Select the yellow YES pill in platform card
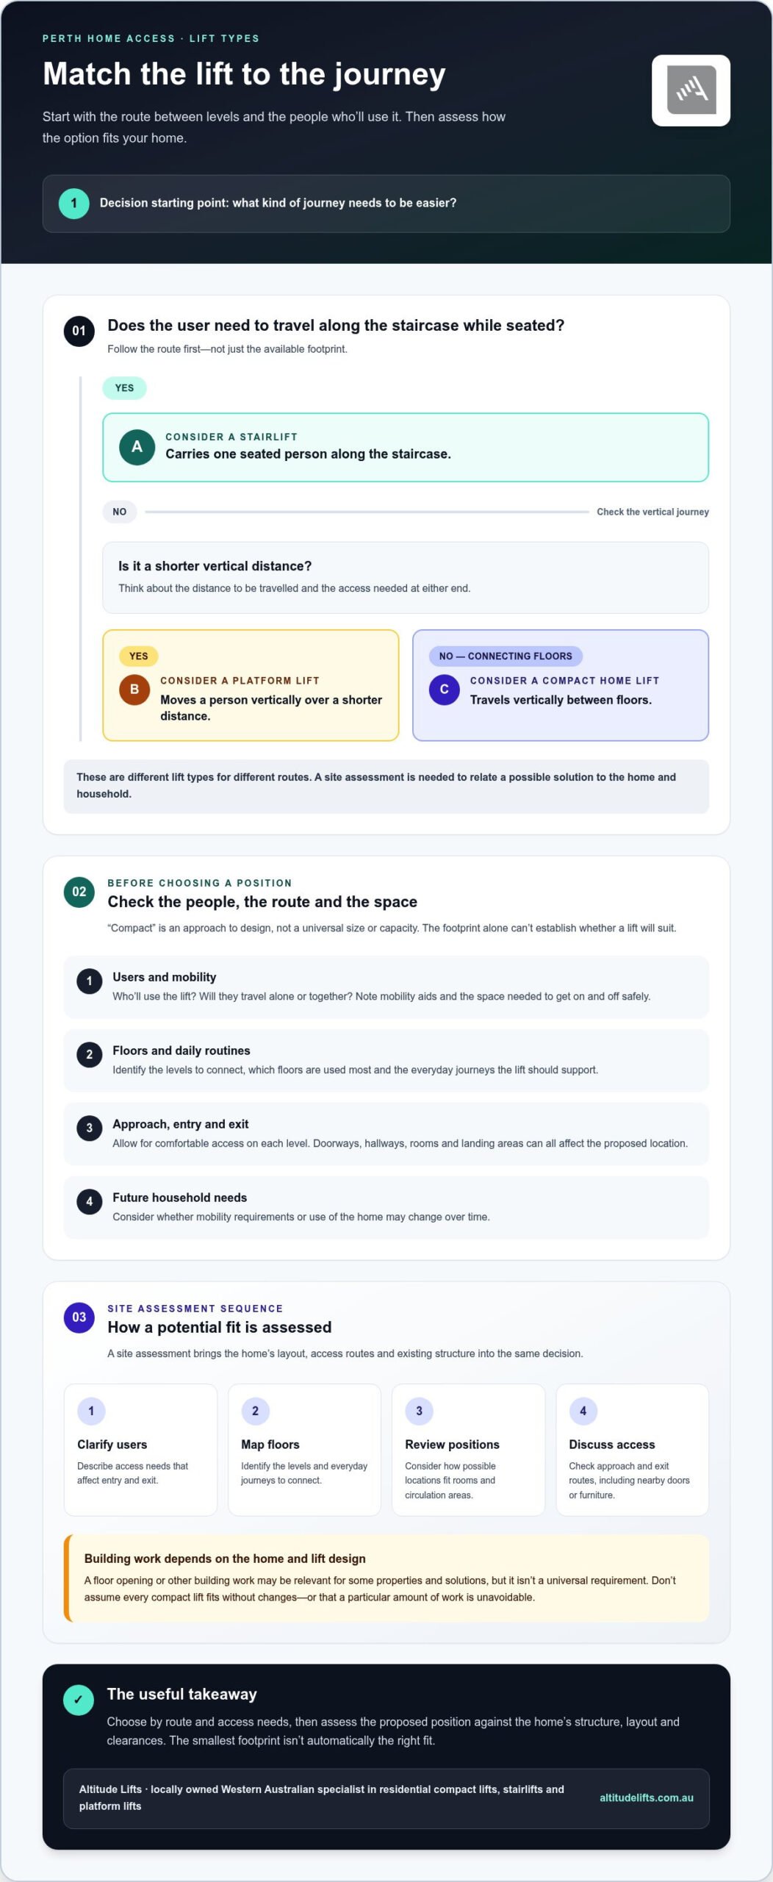 point(139,656)
